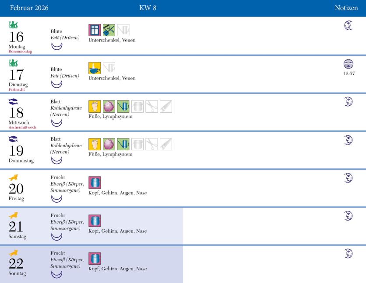
Task: Click the window icon on Monday 16
Action: pos(95,30)
